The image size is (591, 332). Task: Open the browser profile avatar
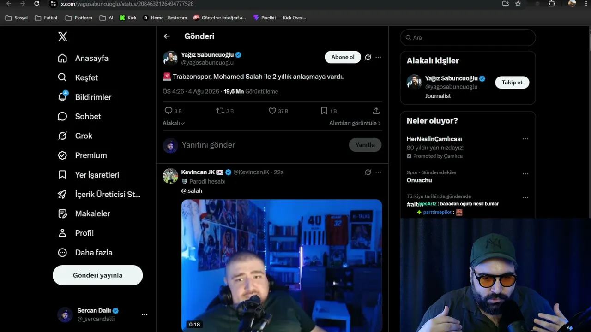tap(572, 4)
